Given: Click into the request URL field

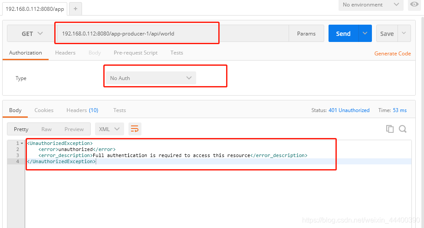Looking at the screenshot, I should [x=173, y=33].
